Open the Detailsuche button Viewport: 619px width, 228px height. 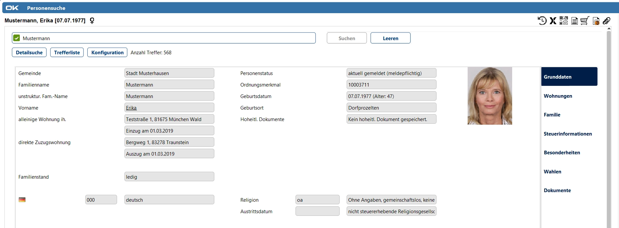pyautogui.click(x=29, y=53)
